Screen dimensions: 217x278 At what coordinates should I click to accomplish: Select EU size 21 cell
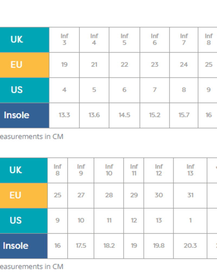pyautogui.click(x=94, y=65)
